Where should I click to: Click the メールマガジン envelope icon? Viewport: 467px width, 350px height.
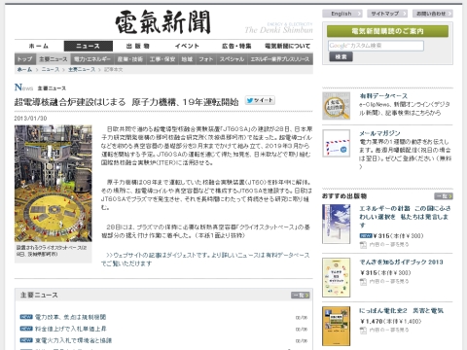click(x=337, y=144)
